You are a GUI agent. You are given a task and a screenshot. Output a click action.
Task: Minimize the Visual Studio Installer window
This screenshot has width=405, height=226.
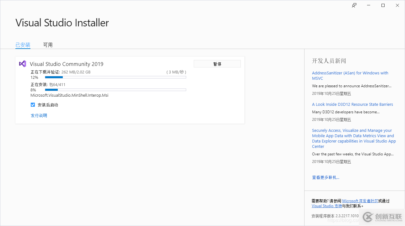coord(369,5)
